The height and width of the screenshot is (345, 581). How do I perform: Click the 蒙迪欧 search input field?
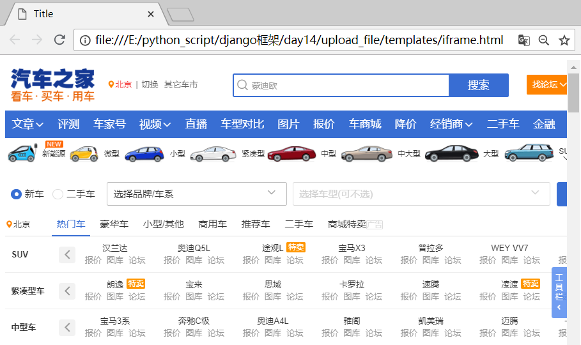coord(341,85)
